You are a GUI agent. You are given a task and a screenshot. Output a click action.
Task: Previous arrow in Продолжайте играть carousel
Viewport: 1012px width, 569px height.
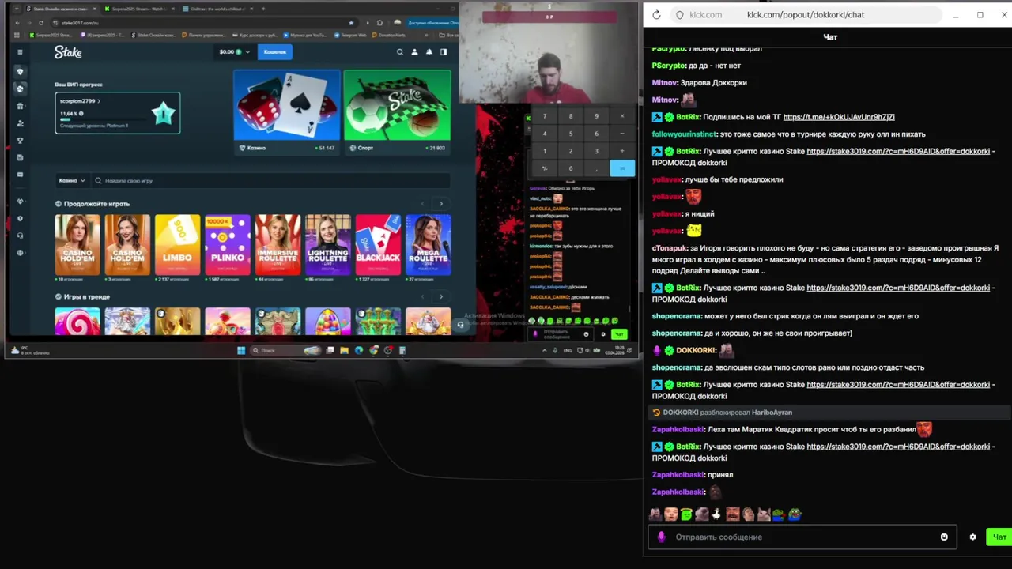click(423, 204)
